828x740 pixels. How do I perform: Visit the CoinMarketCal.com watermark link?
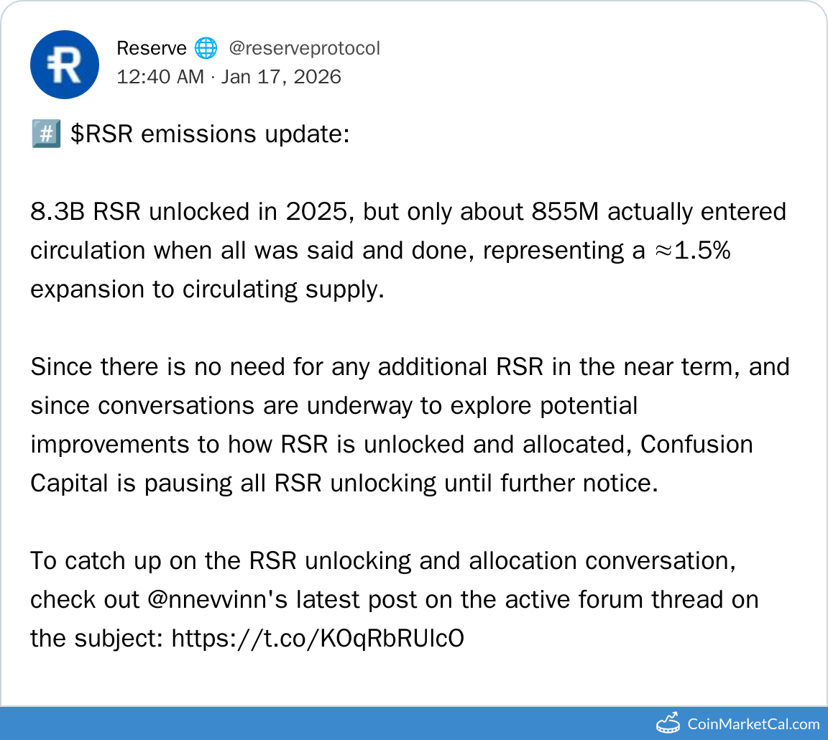(x=753, y=723)
